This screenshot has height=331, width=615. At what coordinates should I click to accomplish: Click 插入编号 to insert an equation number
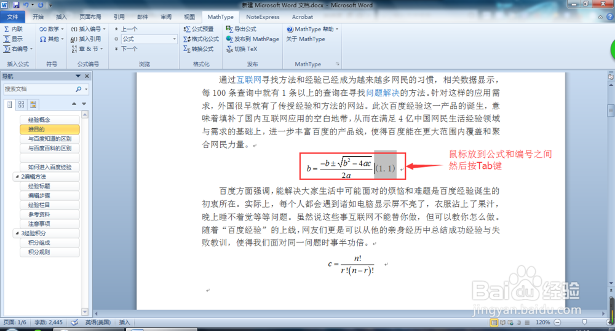[x=88, y=29]
